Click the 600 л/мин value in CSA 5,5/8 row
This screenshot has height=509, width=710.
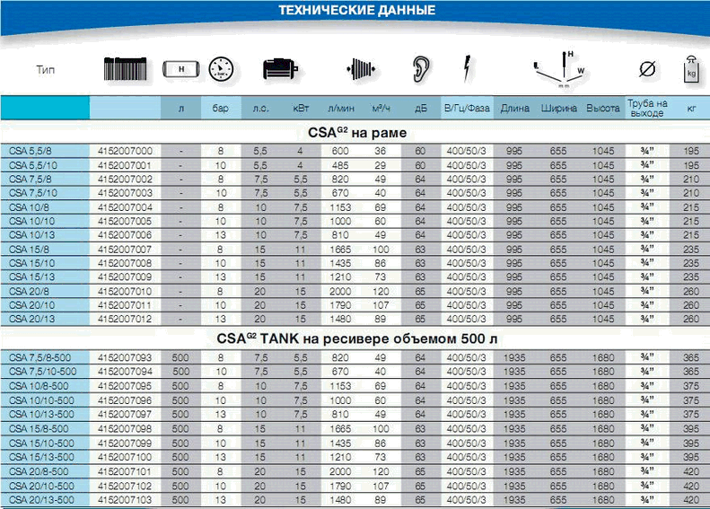(x=340, y=151)
